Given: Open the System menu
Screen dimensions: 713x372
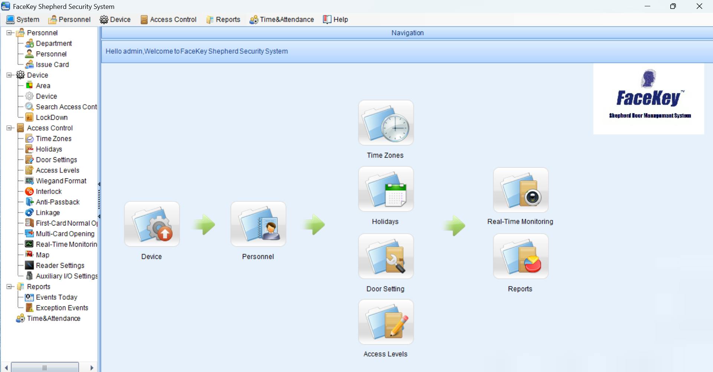Looking at the screenshot, I should 23,20.
